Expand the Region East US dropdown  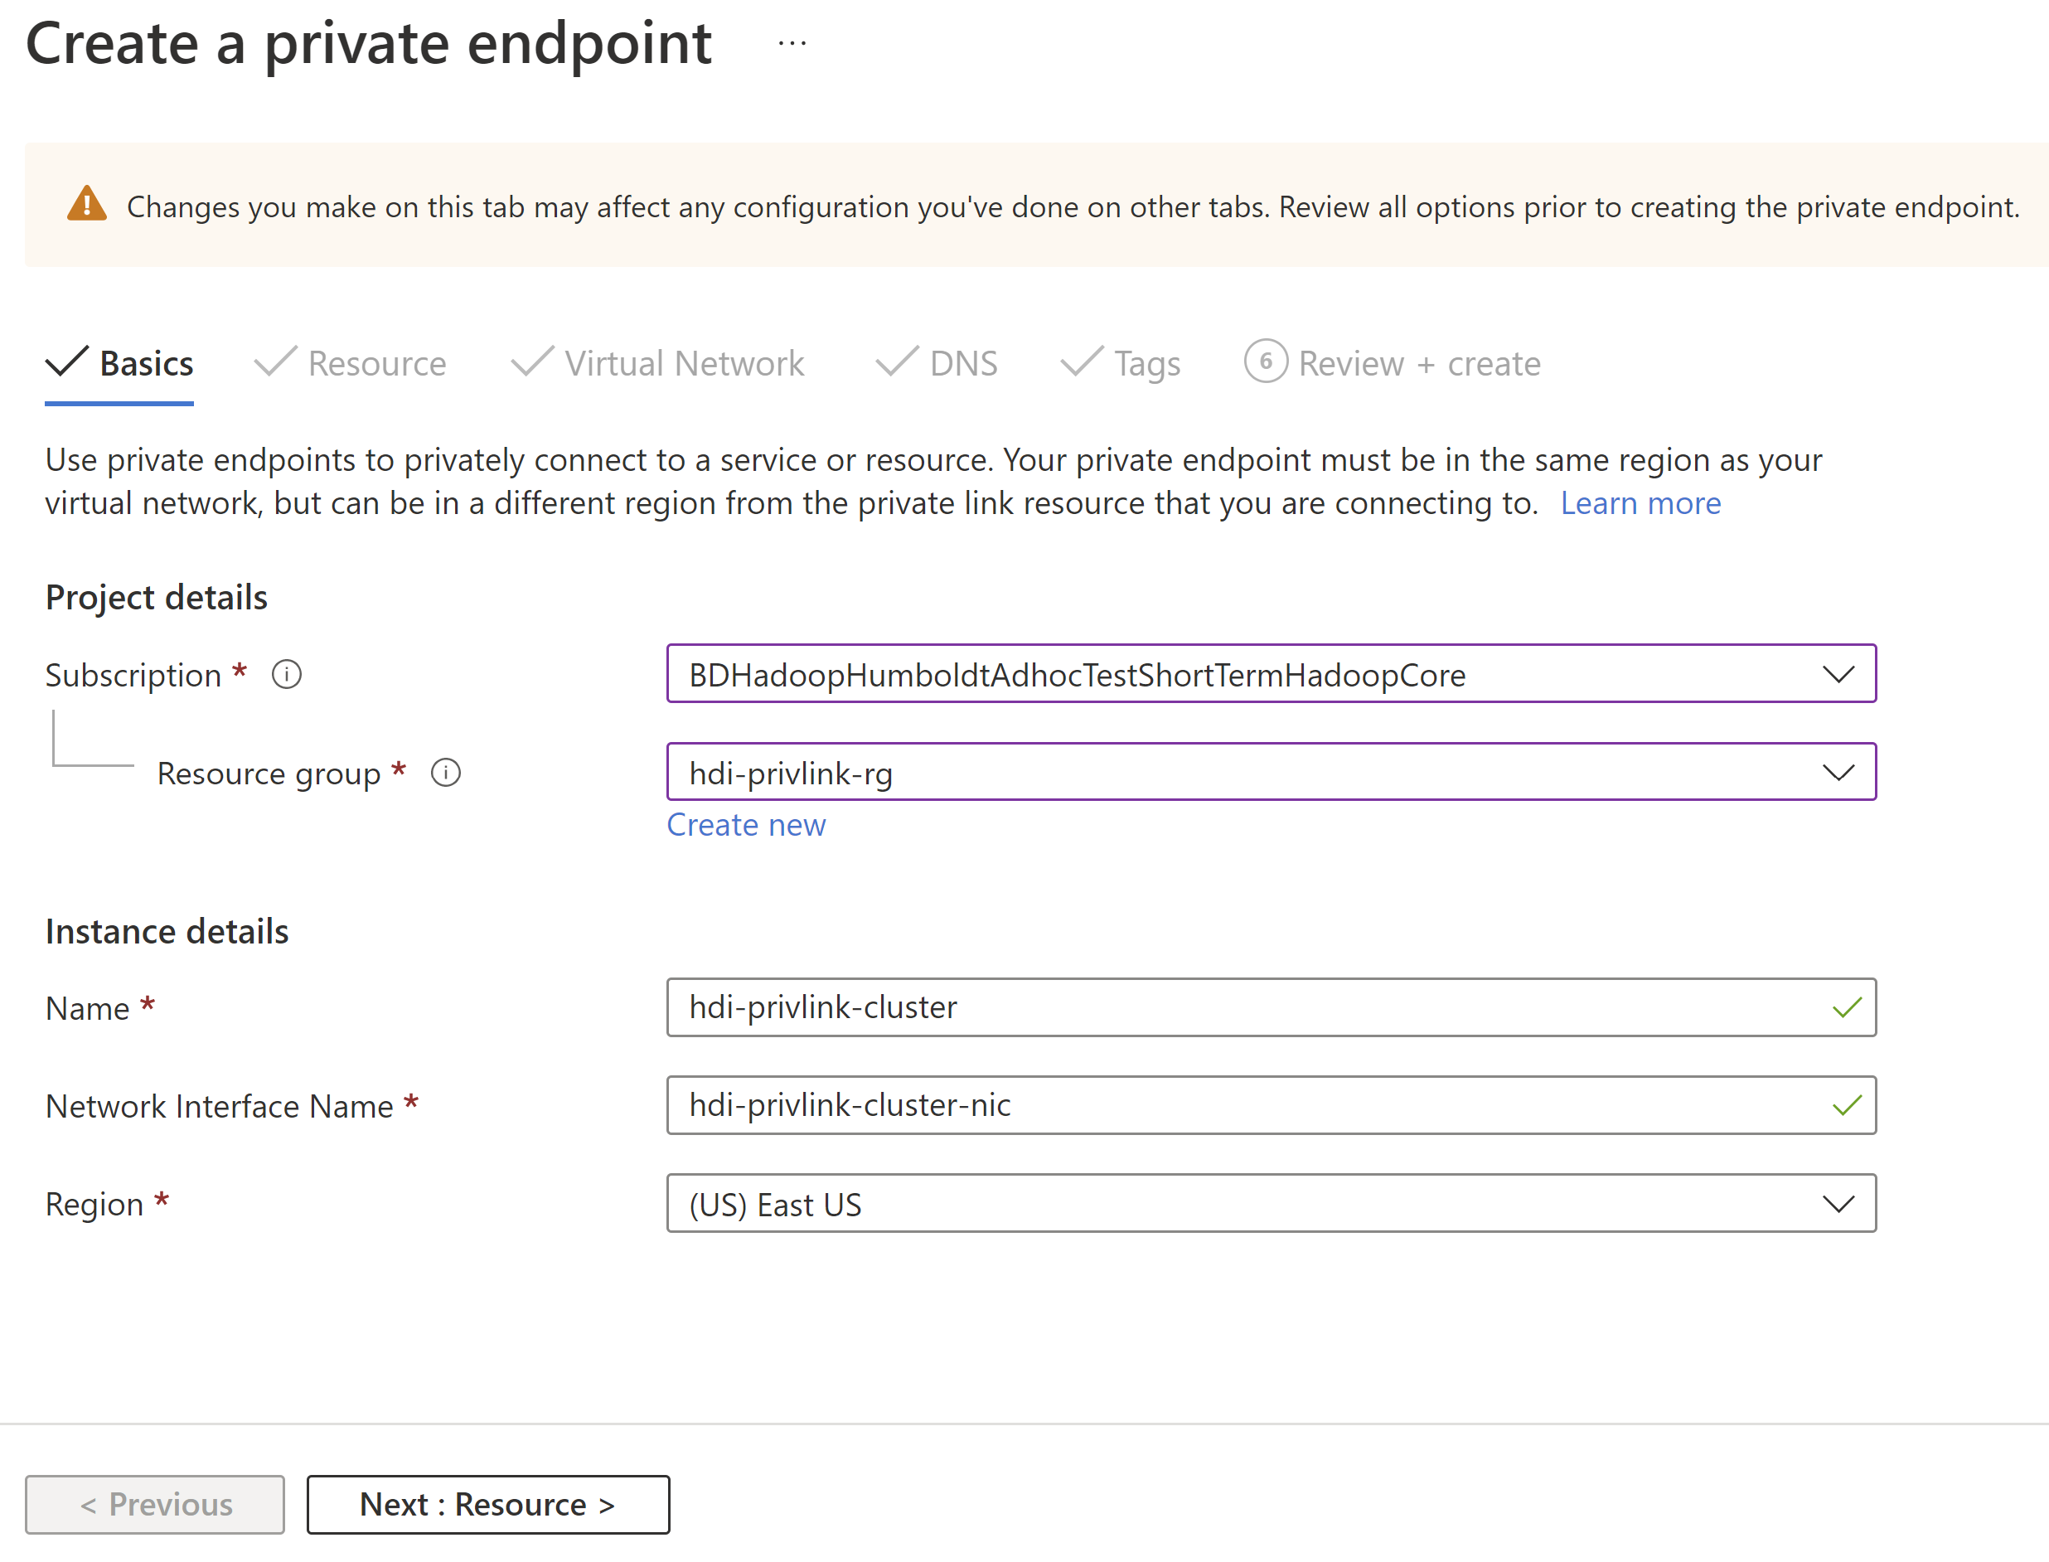pyautogui.click(x=1838, y=1203)
